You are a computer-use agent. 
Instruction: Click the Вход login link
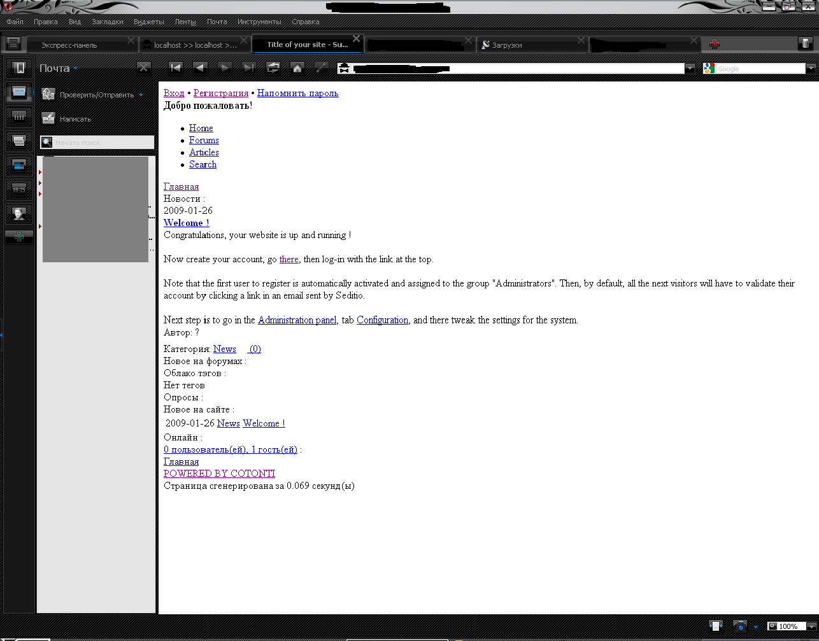174,93
